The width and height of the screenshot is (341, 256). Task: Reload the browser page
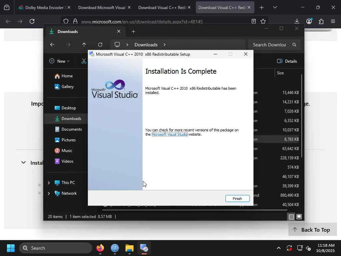(x=32, y=21)
